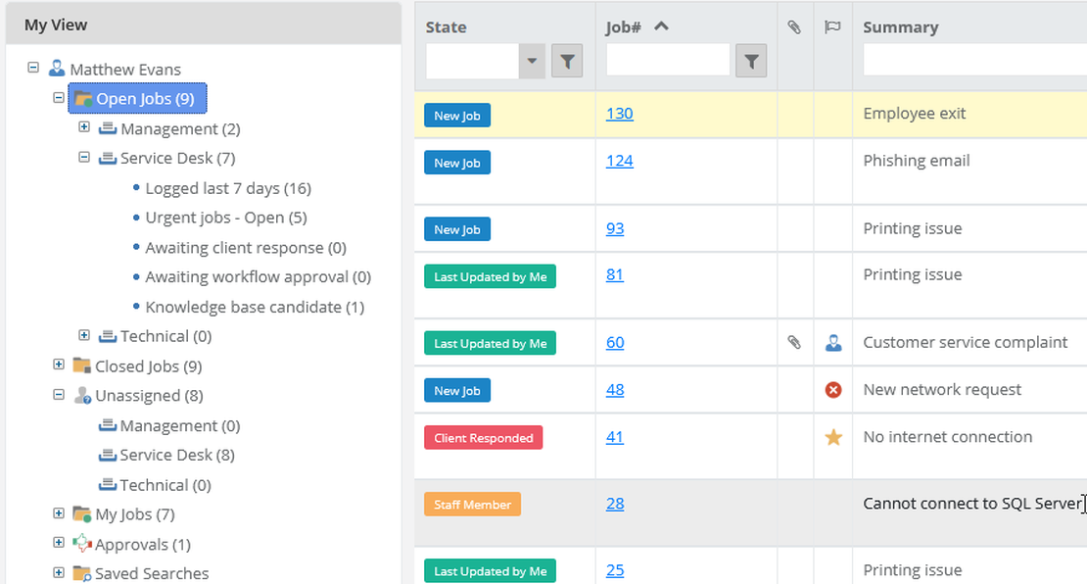Expand the My Jobs (7) node
The width and height of the screenshot is (1087, 584).
59,513
